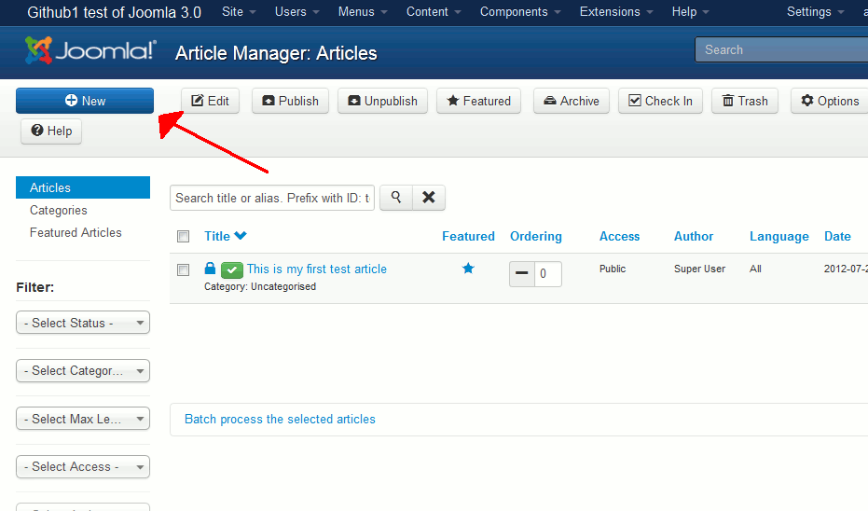Sort by Access column header
Screen dimensions: 868x511
tap(619, 237)
